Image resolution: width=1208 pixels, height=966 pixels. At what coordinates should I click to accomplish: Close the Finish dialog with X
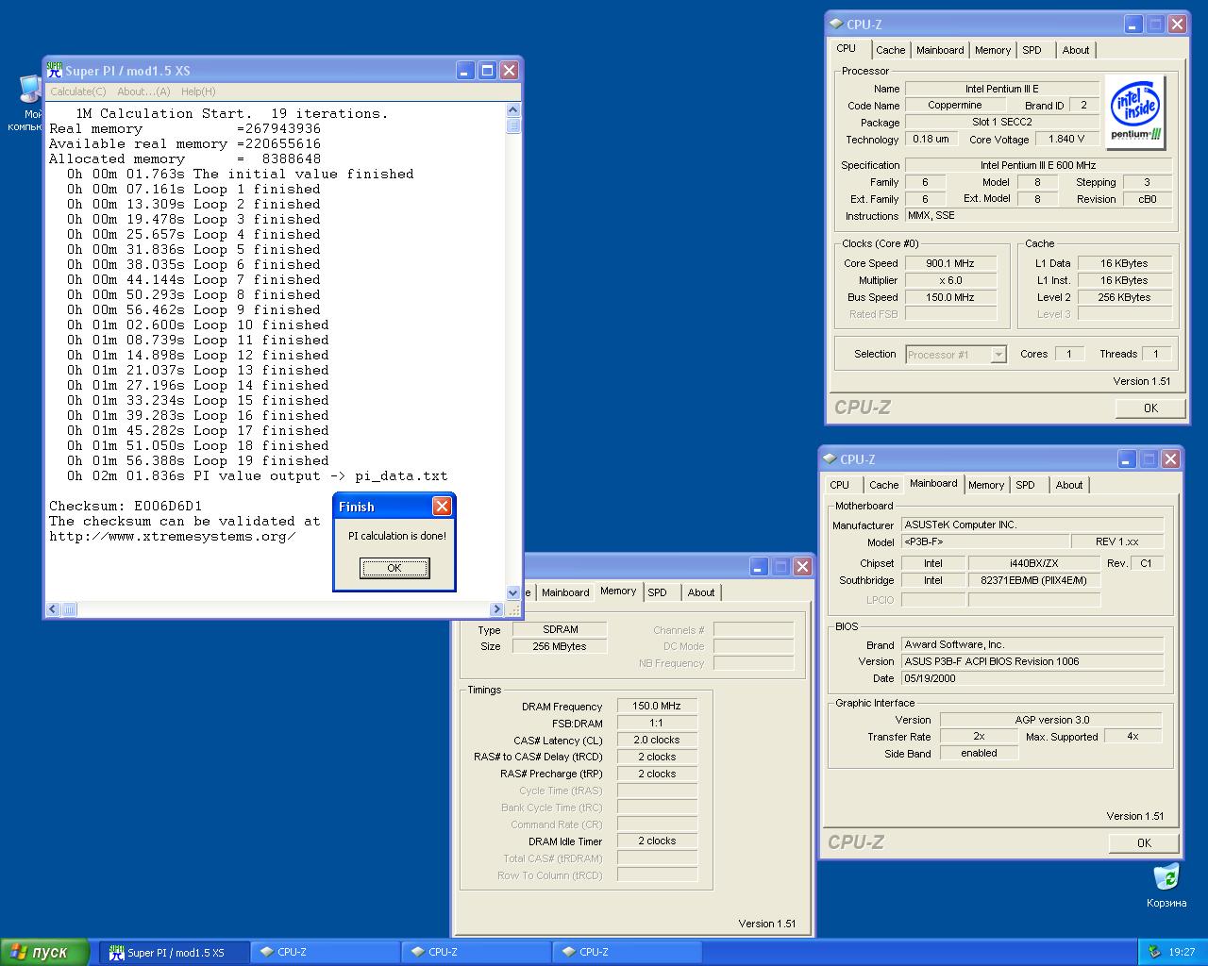442,507
